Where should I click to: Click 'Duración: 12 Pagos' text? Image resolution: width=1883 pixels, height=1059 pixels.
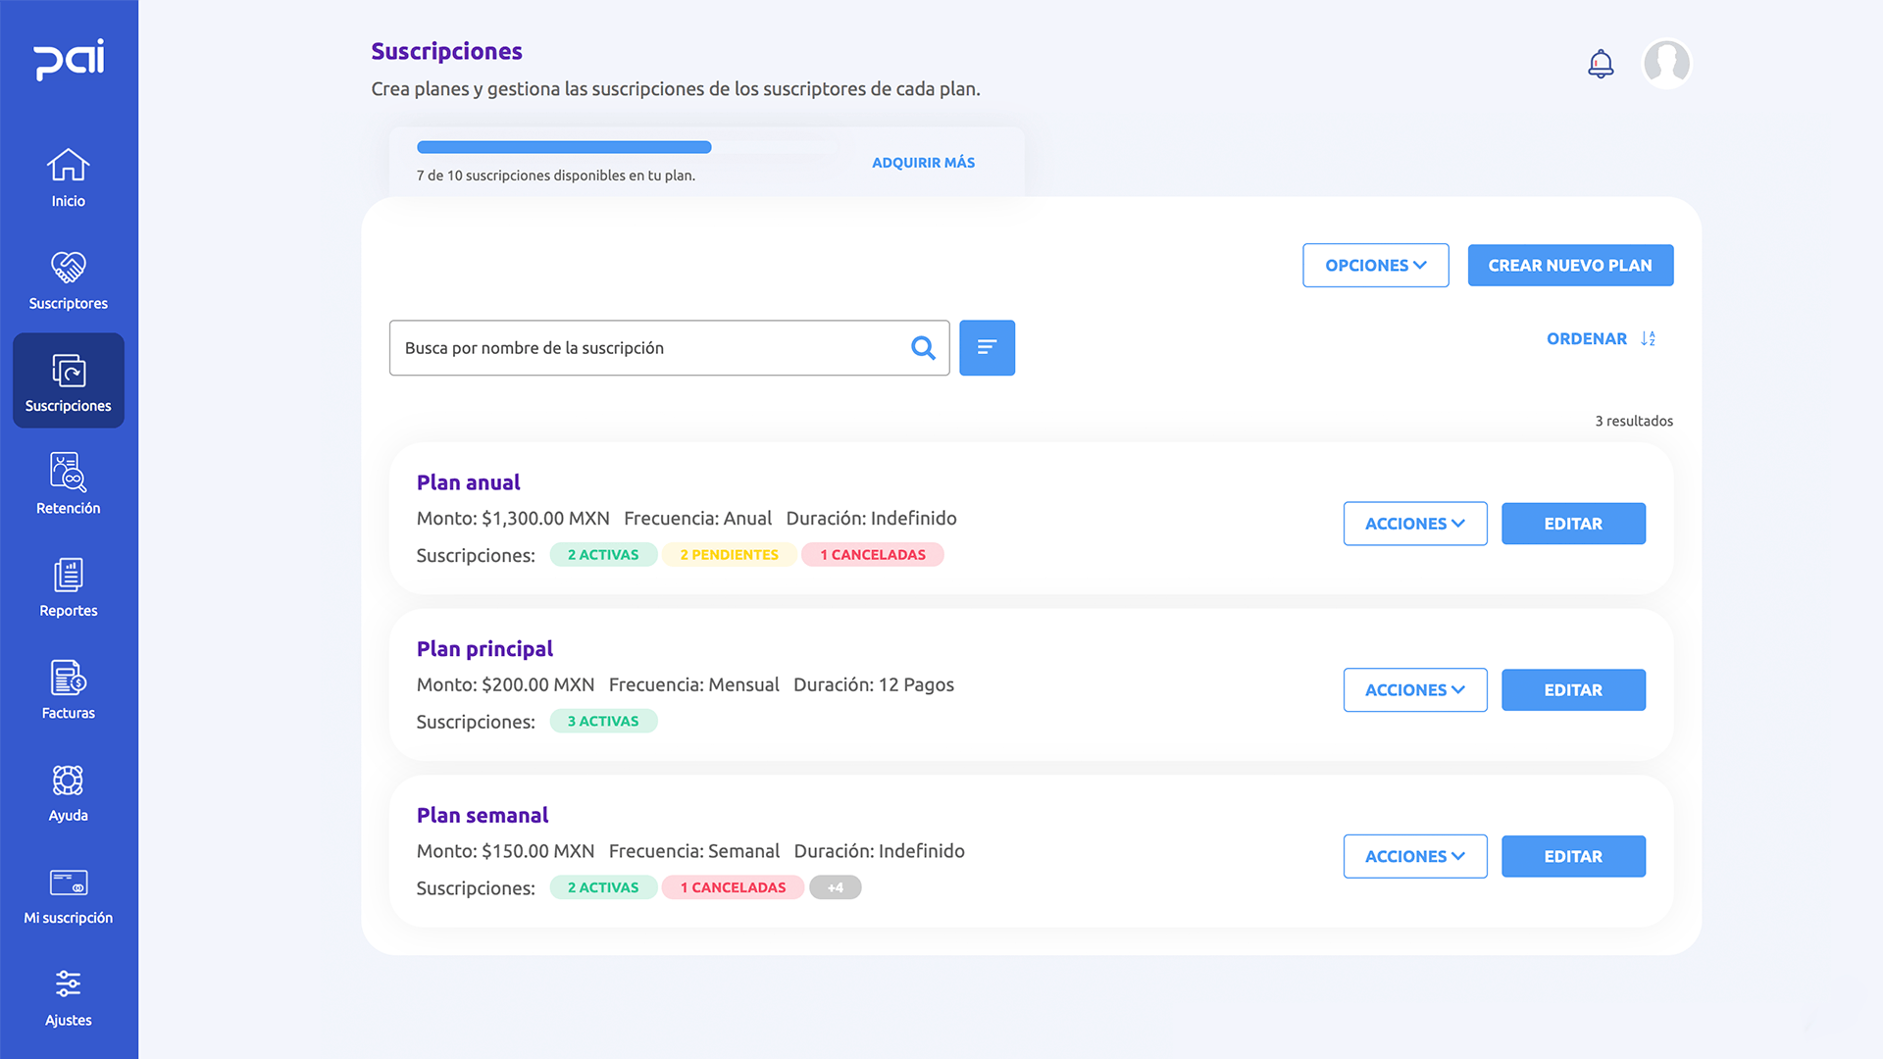click(874, 685)
